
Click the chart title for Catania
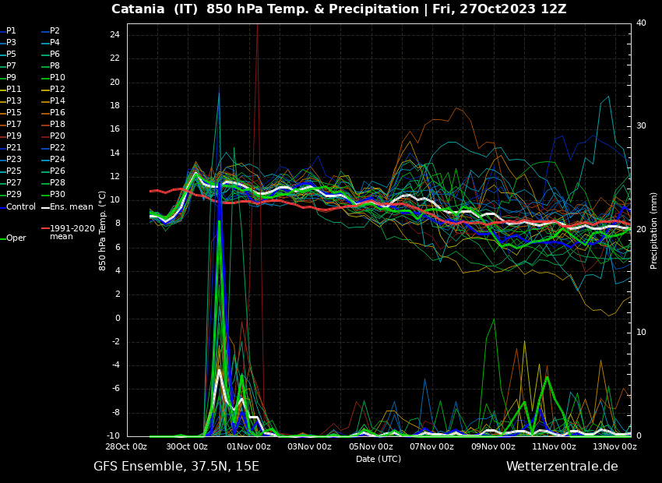coord(339,9)
